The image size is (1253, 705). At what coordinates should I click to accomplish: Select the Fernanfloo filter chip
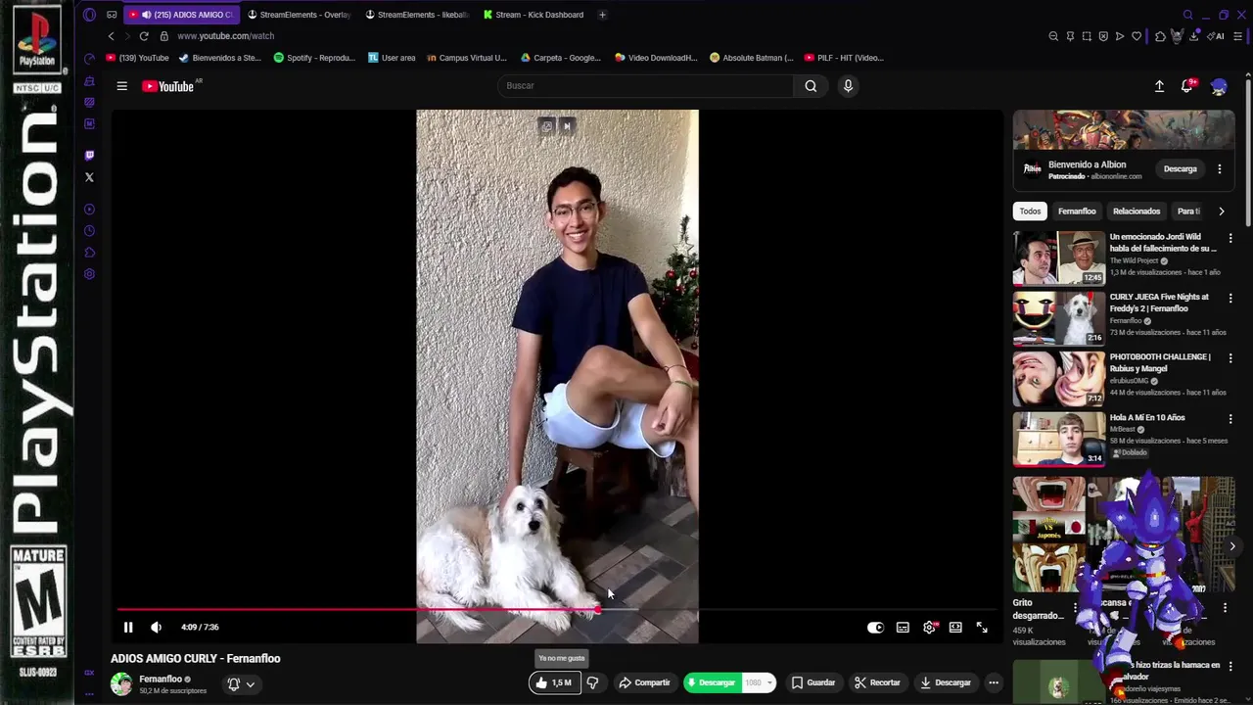coord(1077,211)
